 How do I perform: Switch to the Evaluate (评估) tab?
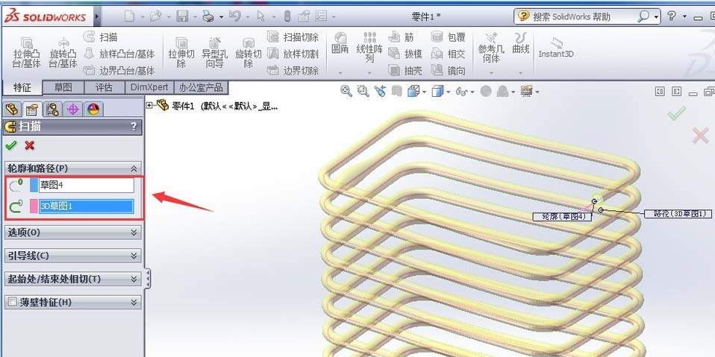104,87
